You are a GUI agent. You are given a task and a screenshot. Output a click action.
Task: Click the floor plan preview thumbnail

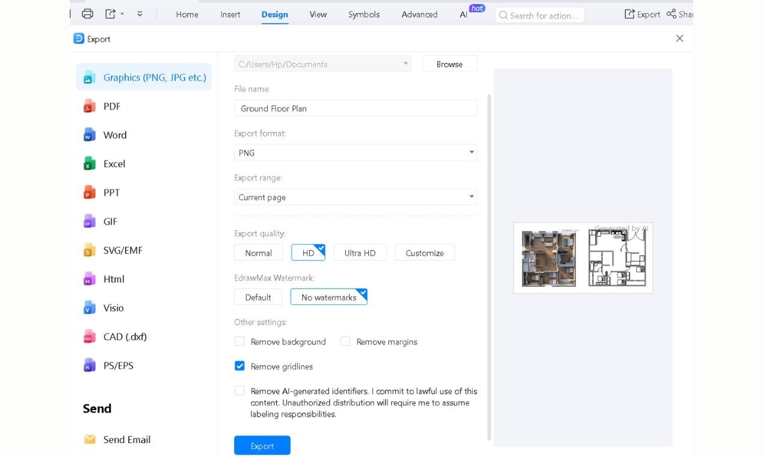pos(582,257)
